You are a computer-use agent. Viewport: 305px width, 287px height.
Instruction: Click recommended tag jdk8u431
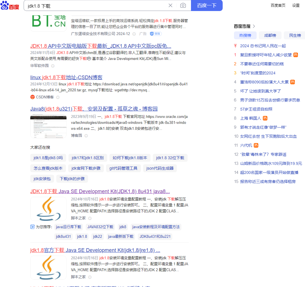click(x=63, y=236)
